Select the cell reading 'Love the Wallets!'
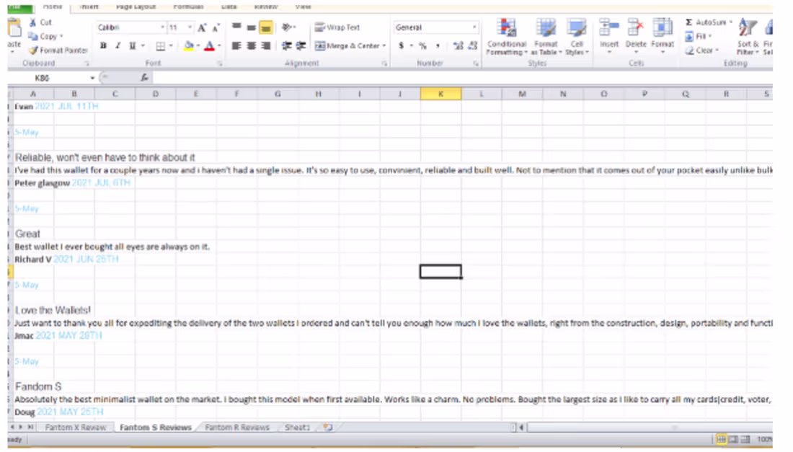This screenshot has height=452, width=793. tap(53, 311)
